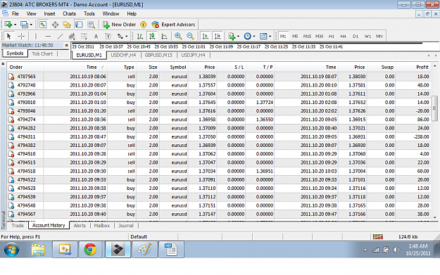Screen dimensions: 440x275
Task: Open the Trade tab in Terminal
Action: coord(18,226)
